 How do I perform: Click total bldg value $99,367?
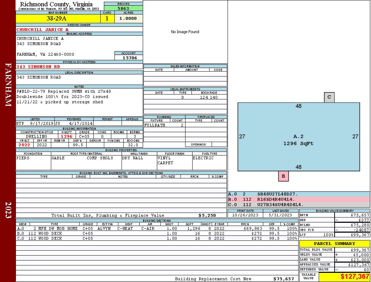pyautogui.click(x=360, y=250)
